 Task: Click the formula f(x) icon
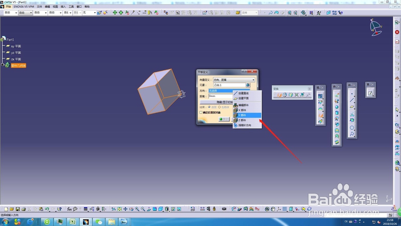coord(69,209)
